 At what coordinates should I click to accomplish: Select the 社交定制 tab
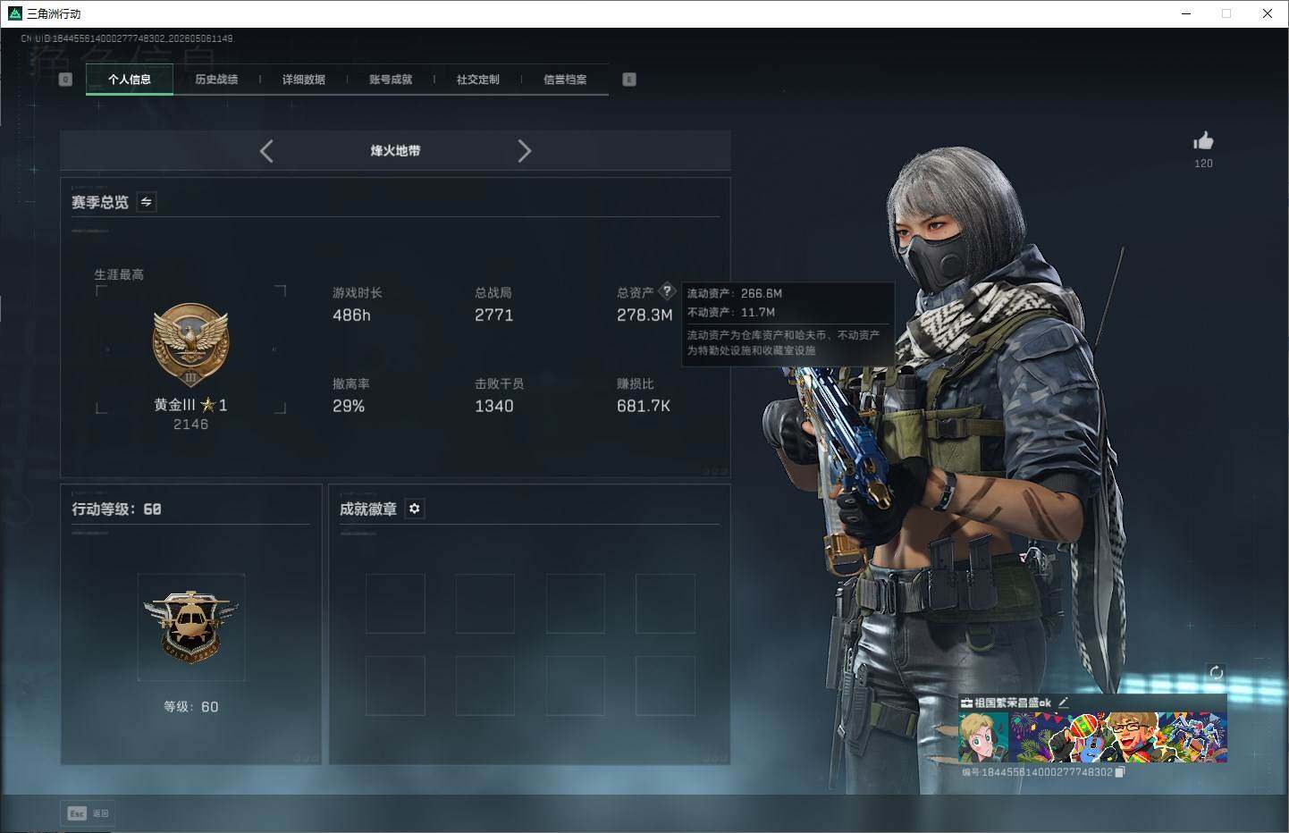click(478, 80)
